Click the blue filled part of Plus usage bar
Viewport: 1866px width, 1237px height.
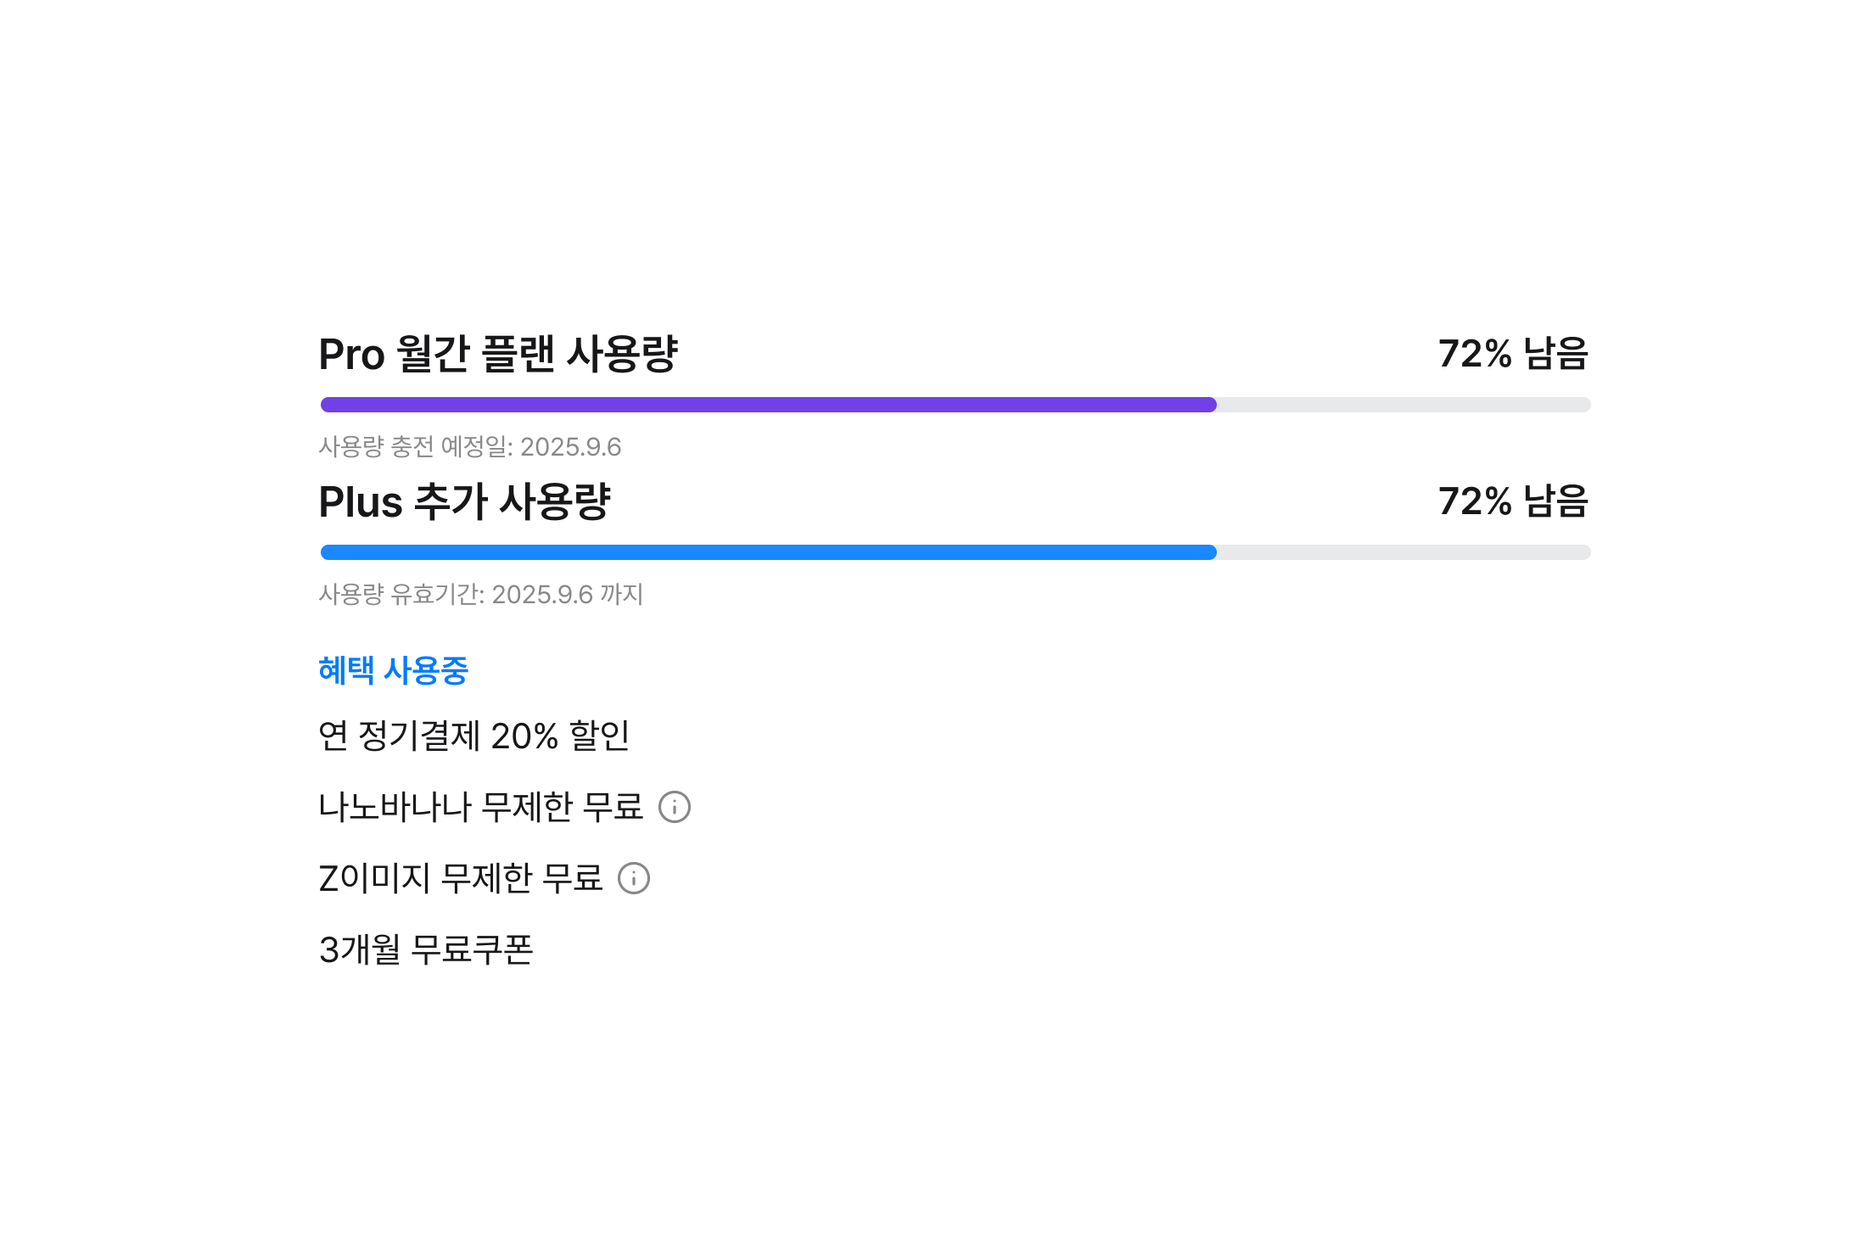click(768, 552)
